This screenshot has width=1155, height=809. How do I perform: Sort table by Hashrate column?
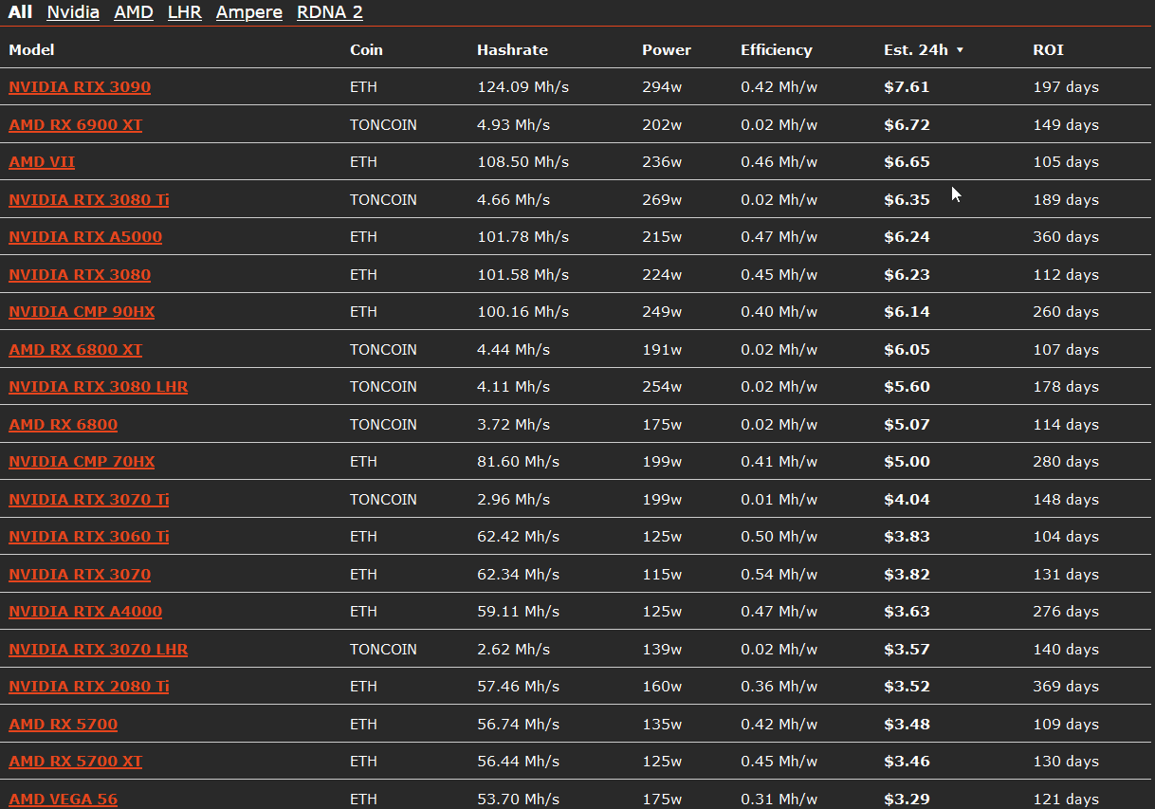[512, 49]
